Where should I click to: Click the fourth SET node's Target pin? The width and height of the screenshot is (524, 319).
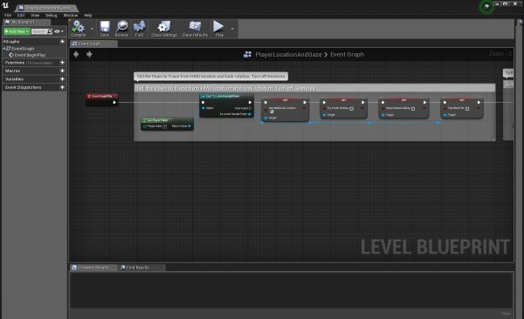pos(445,115)
